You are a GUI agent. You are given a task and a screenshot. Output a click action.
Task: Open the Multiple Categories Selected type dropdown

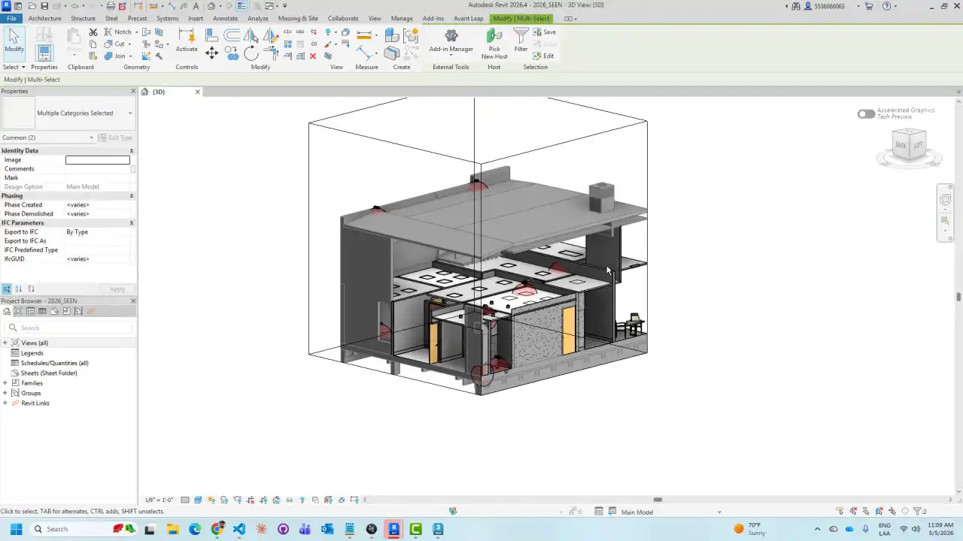point(85,113)
